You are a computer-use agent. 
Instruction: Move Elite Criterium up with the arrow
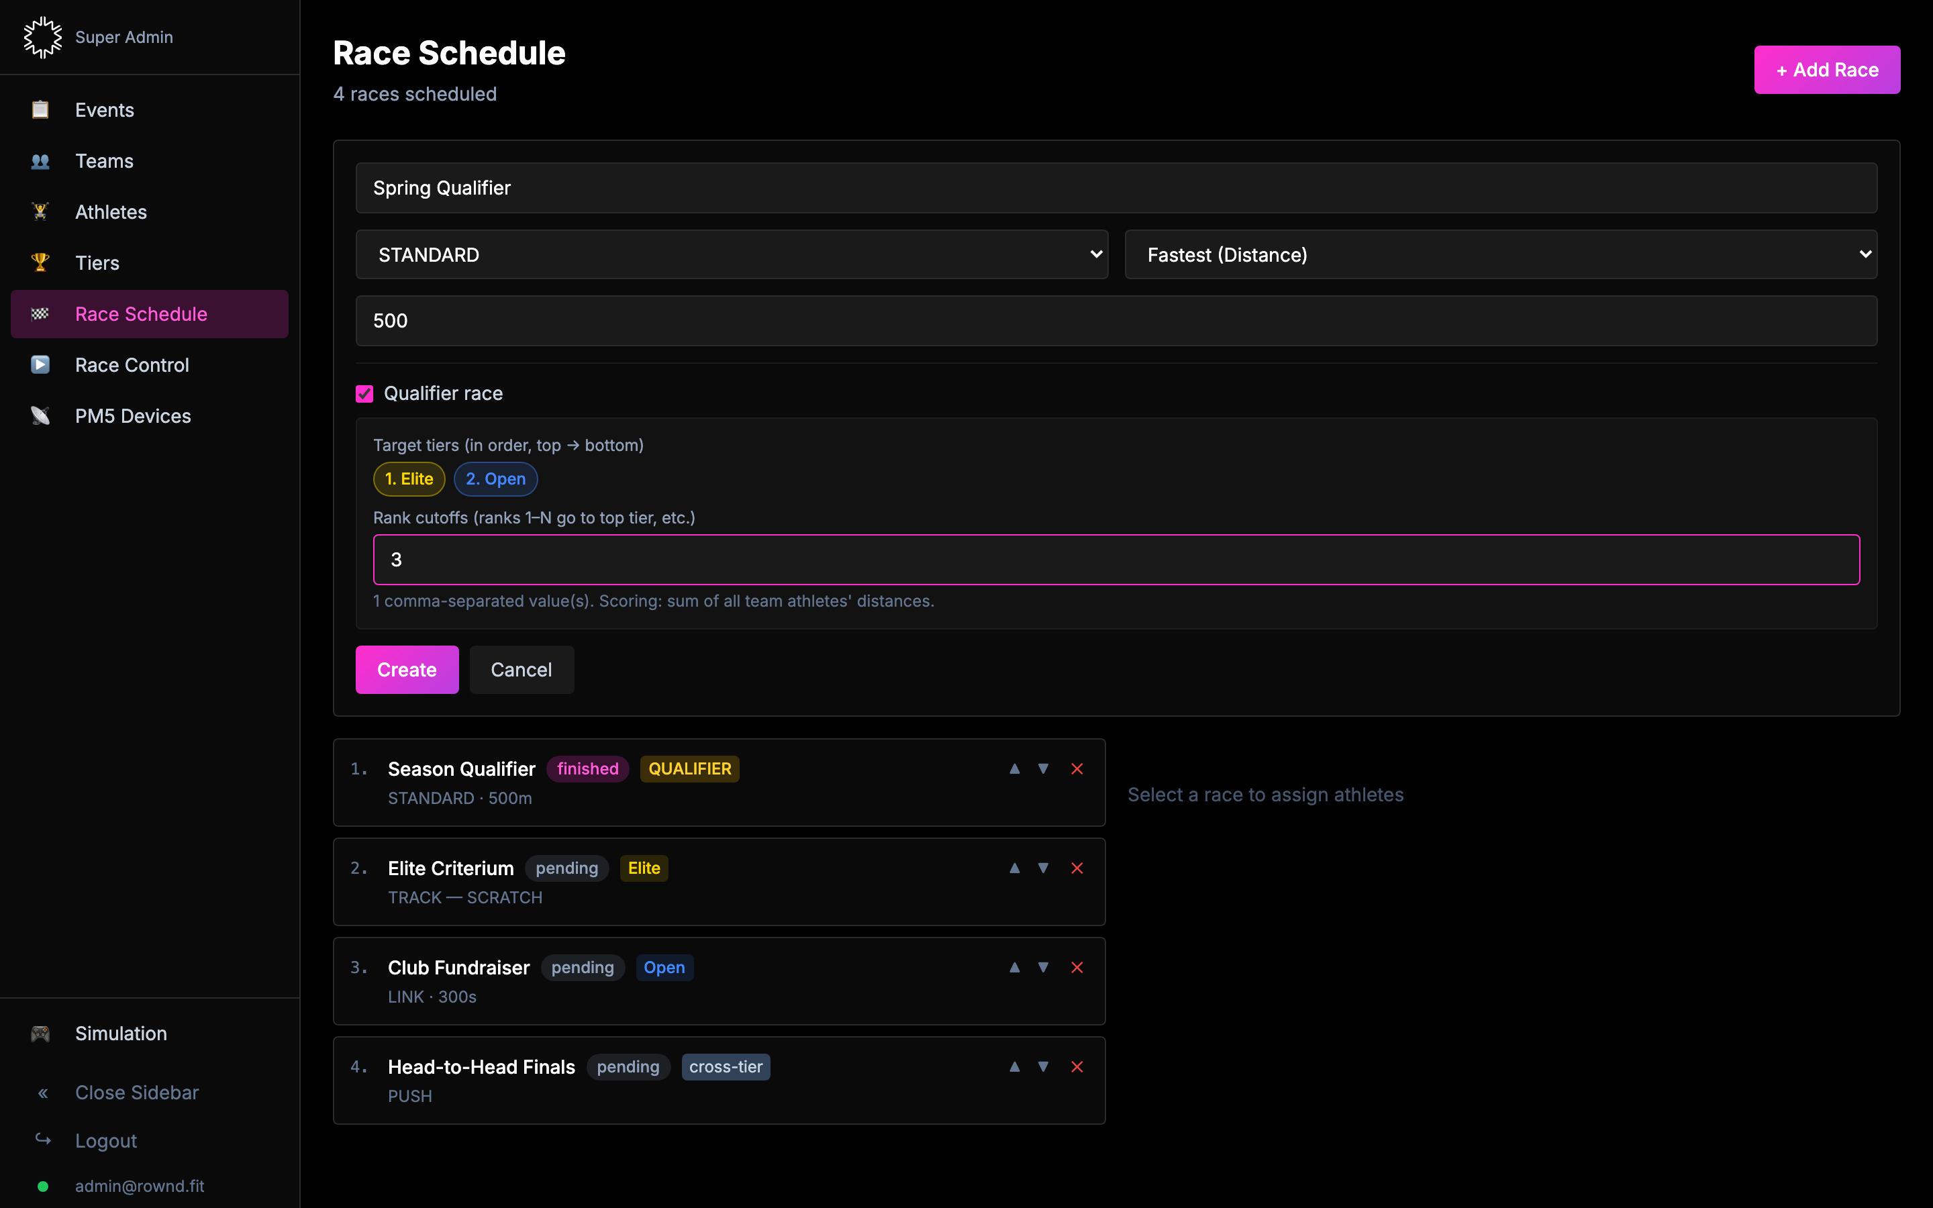click(1013, 868)
